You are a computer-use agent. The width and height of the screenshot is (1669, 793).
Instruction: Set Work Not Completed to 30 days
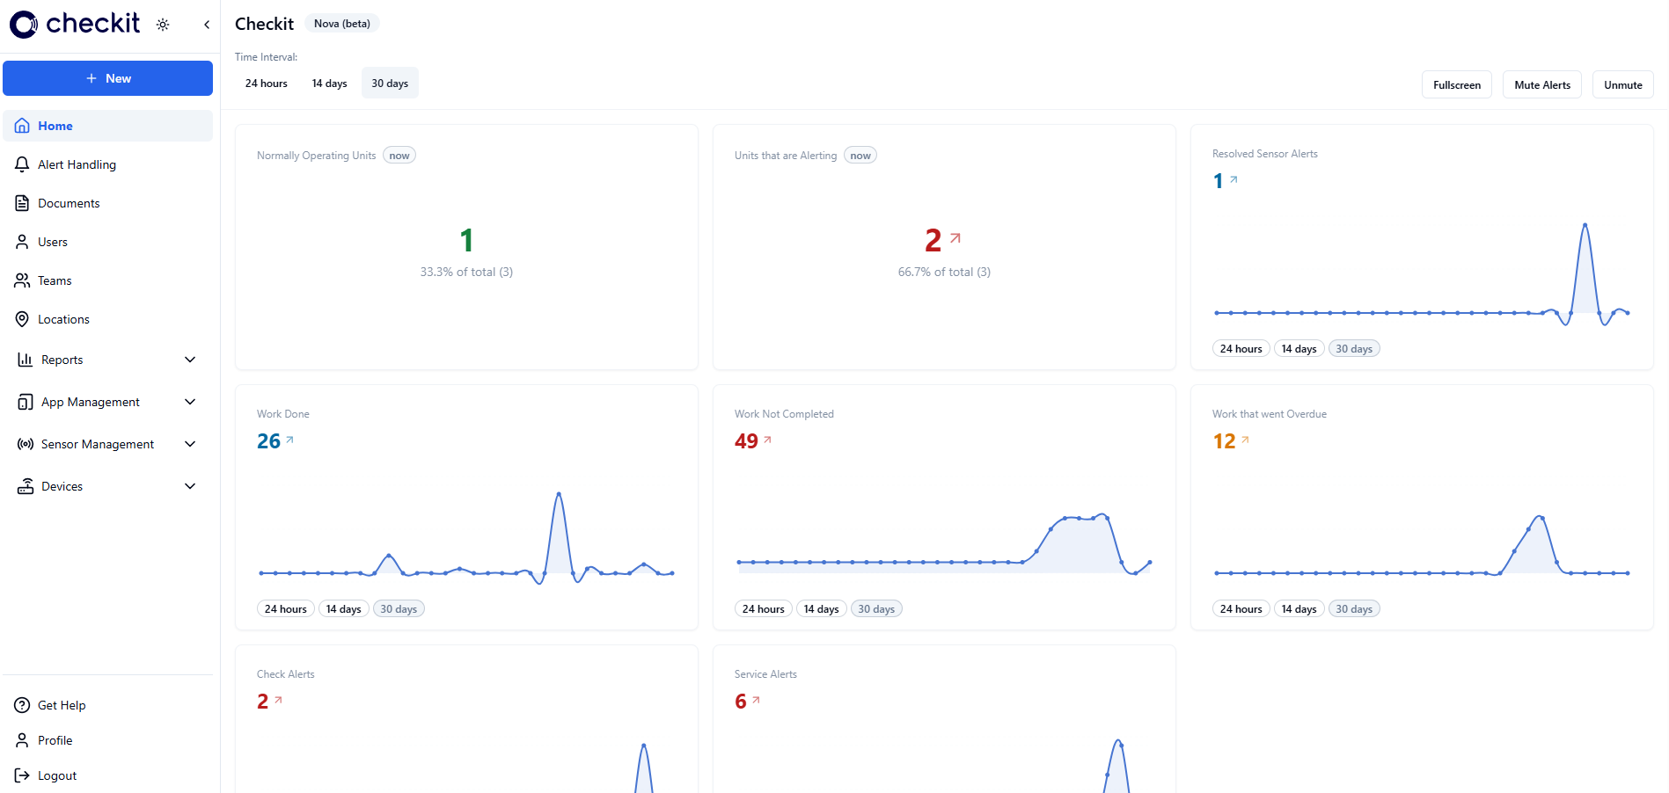(876, 609)
